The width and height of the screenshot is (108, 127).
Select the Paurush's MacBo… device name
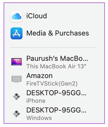[x=57, y=58]
